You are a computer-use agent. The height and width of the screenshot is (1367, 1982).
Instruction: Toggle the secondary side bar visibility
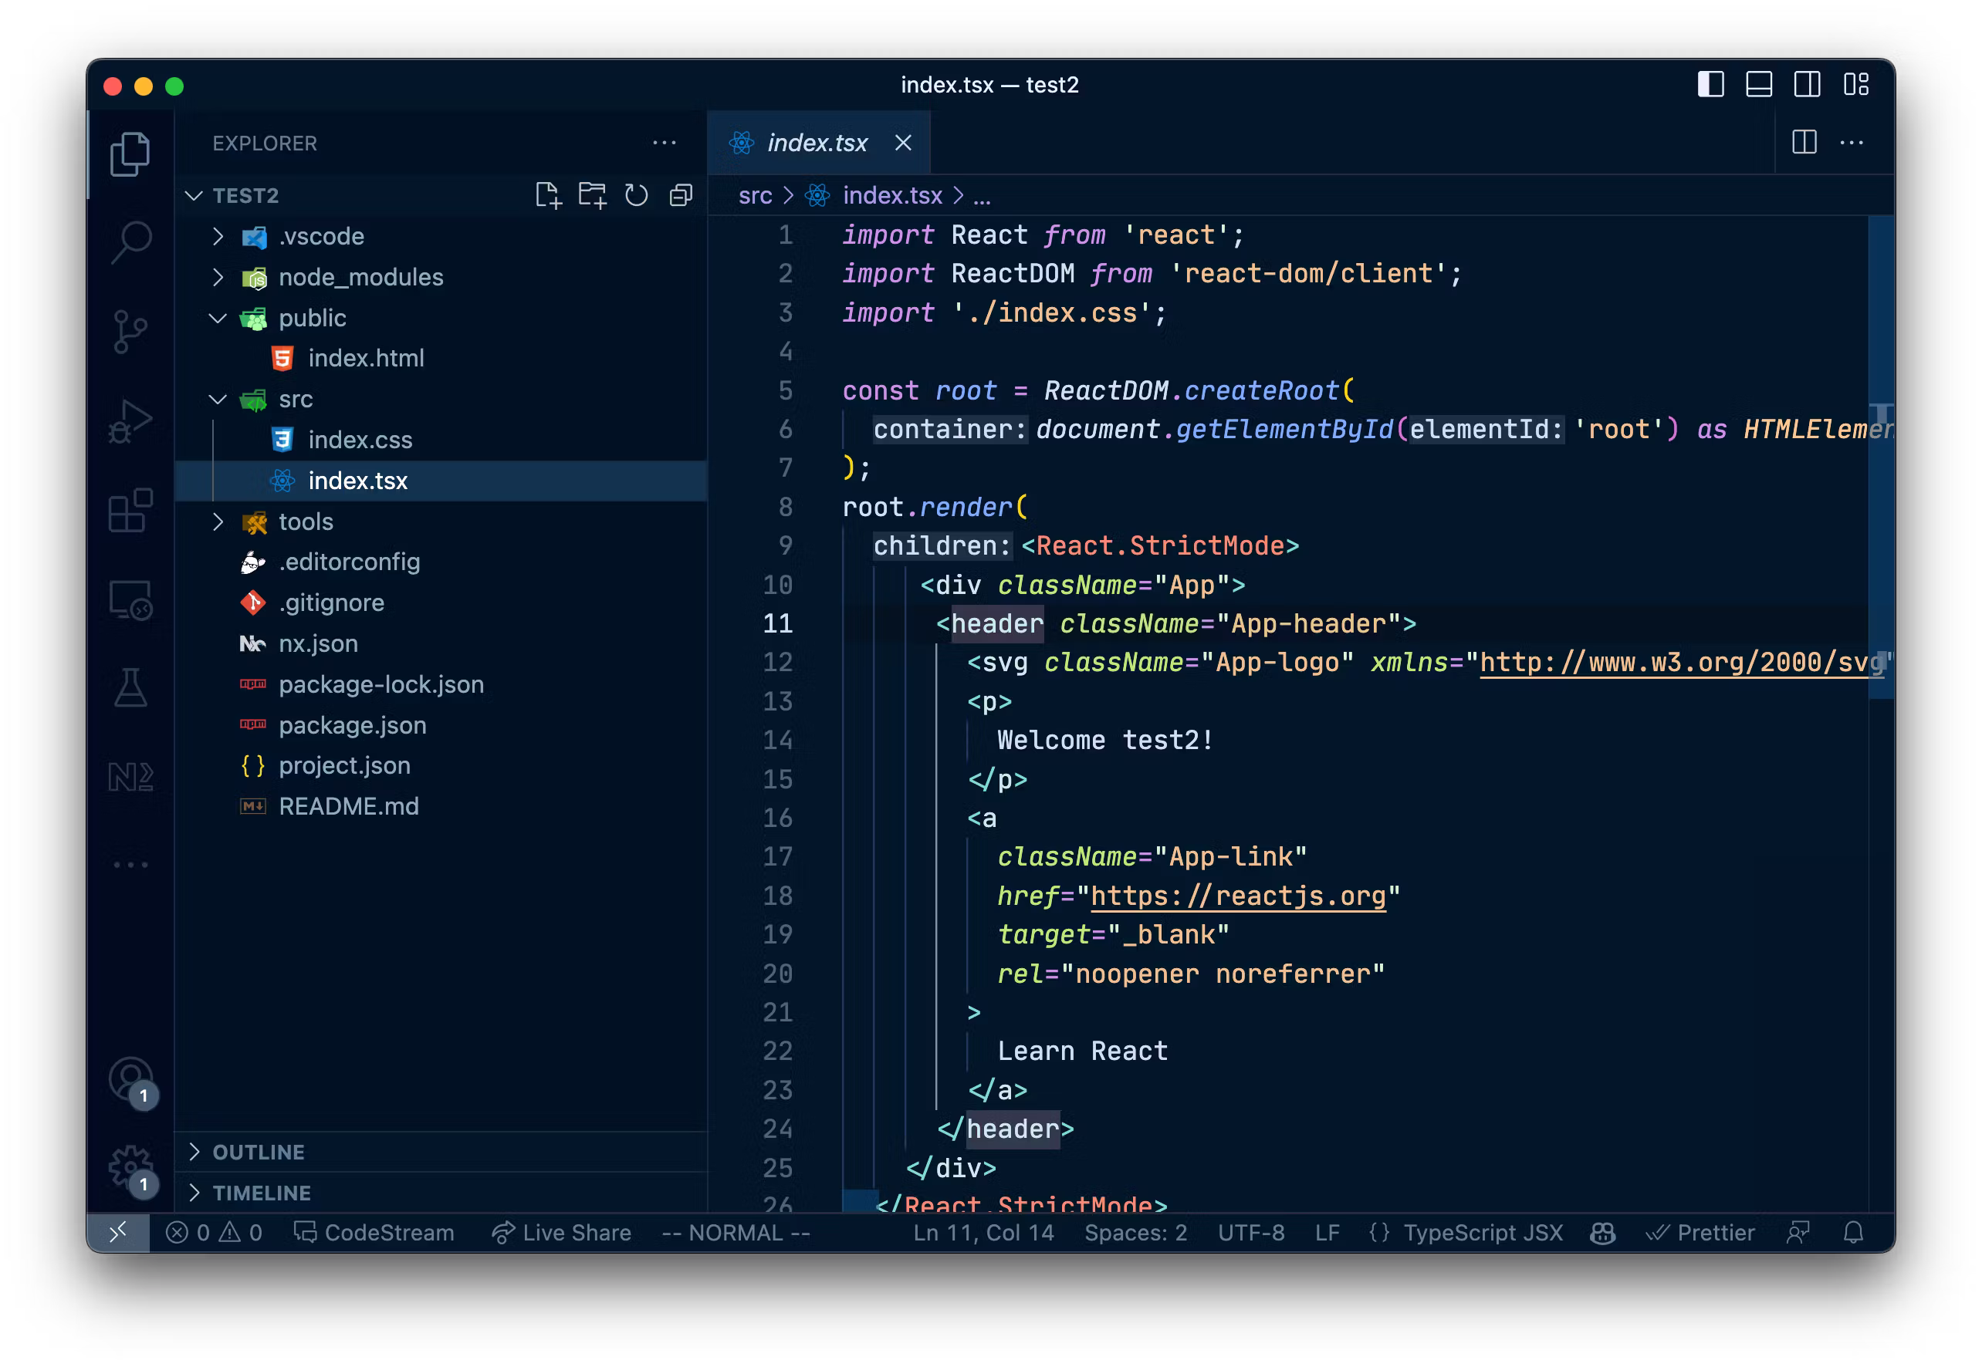point(1806,85)
